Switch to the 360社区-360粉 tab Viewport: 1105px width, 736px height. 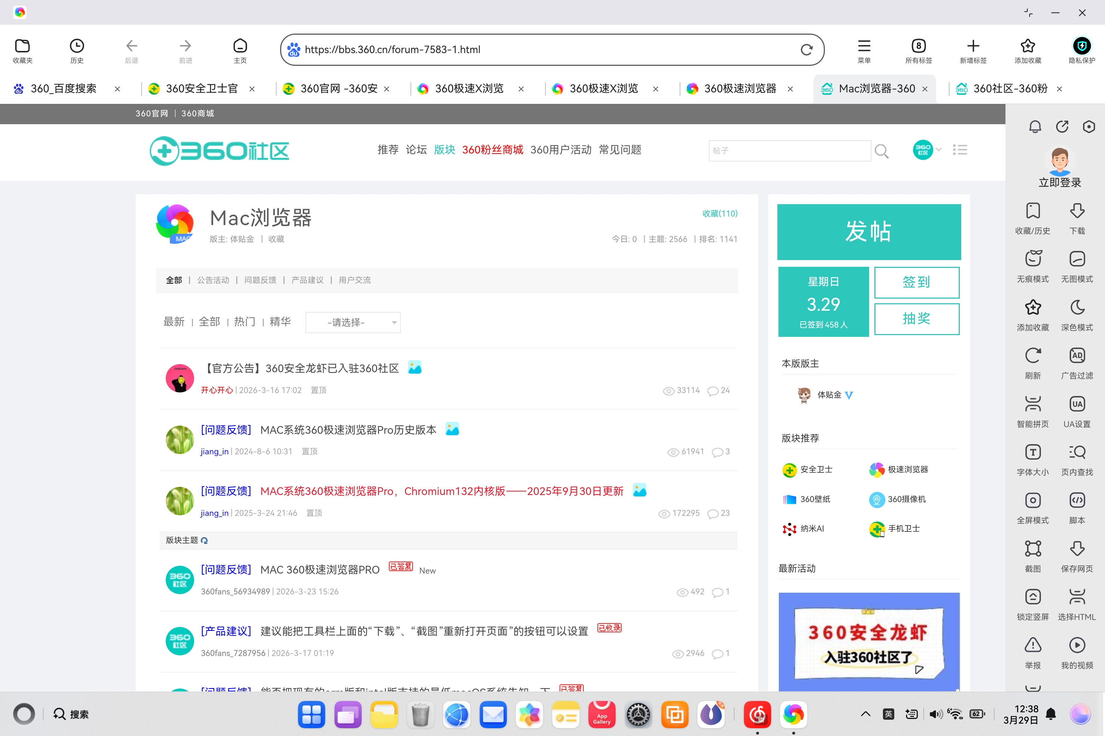[x=1010, y=89]
